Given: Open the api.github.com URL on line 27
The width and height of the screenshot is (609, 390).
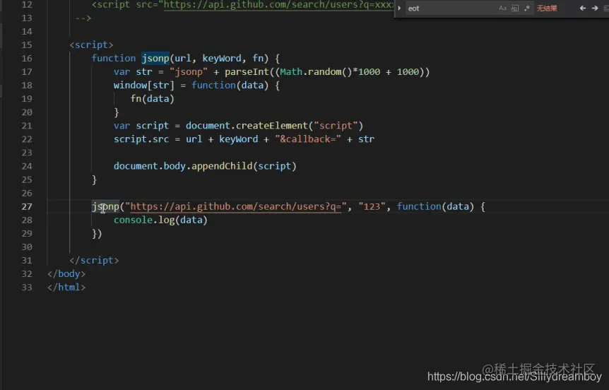Looking at the screenshot, I should point(235,206).
